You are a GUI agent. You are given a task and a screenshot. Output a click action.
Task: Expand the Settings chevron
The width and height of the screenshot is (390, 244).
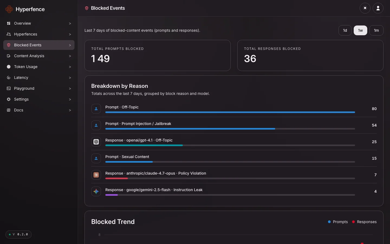click(70, 99)
